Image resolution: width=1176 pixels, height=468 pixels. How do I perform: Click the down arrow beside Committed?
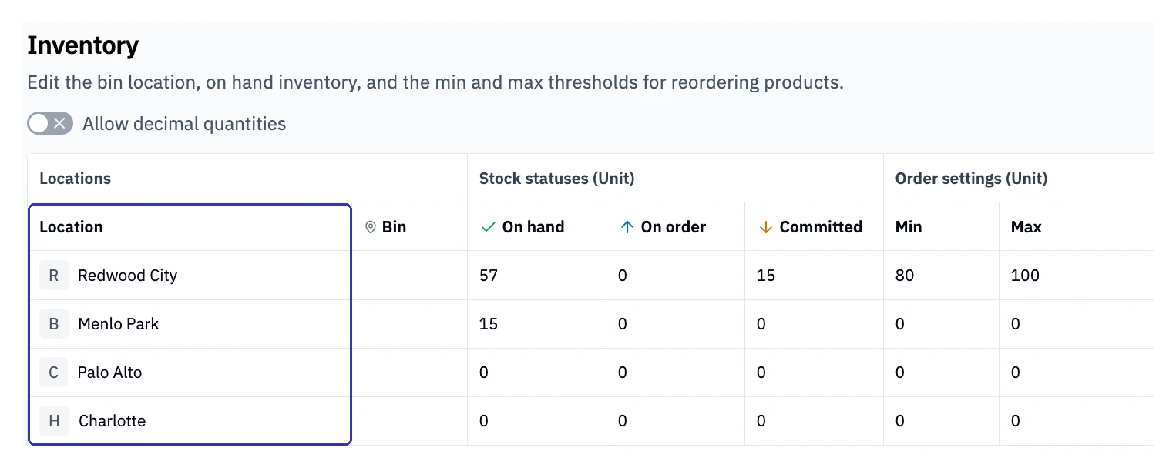[765, 227]
